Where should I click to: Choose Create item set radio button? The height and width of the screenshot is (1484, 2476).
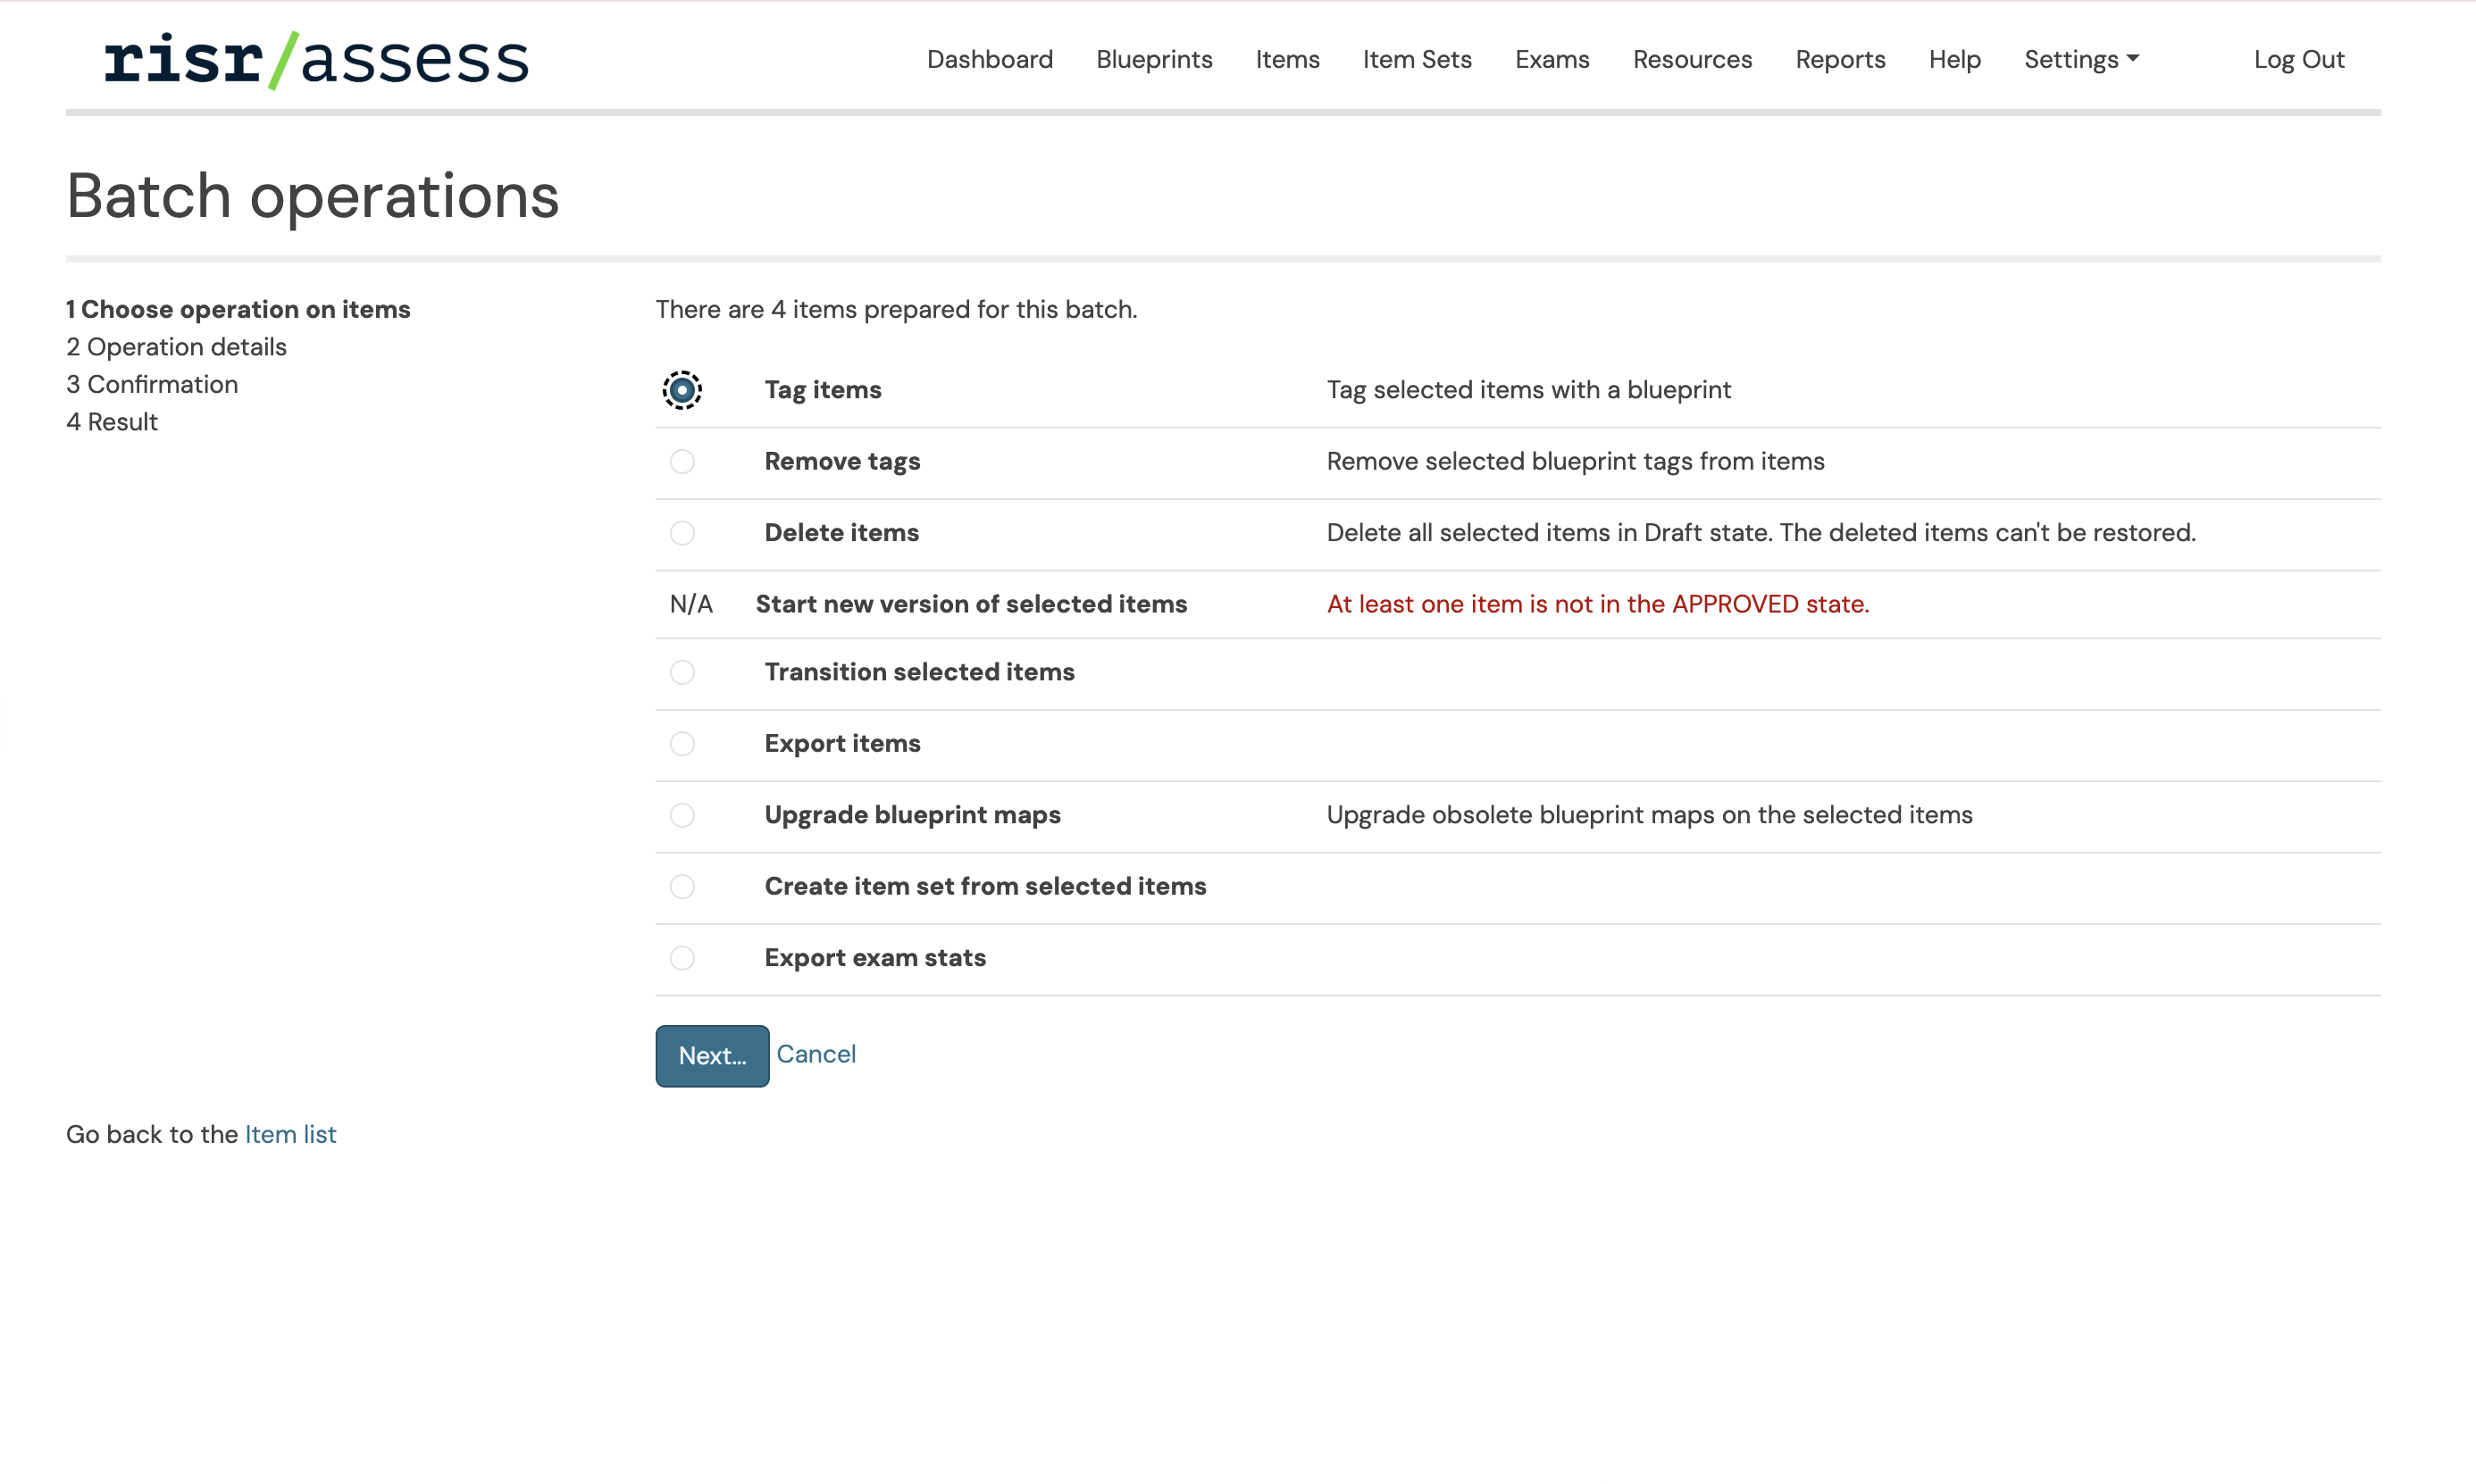click(x=682, y=887)
